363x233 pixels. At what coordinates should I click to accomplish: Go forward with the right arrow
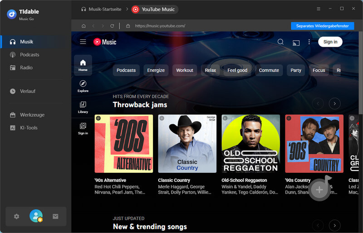(103, 26)
